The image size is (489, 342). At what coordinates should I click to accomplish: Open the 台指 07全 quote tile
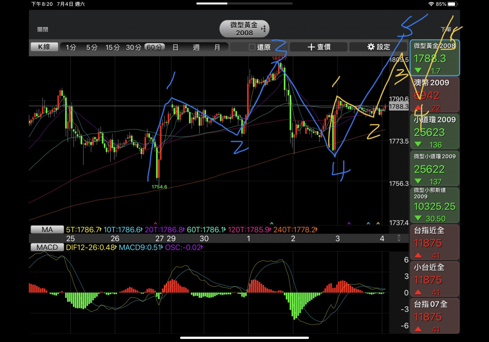pyautogui.click(x=434, y=315)
